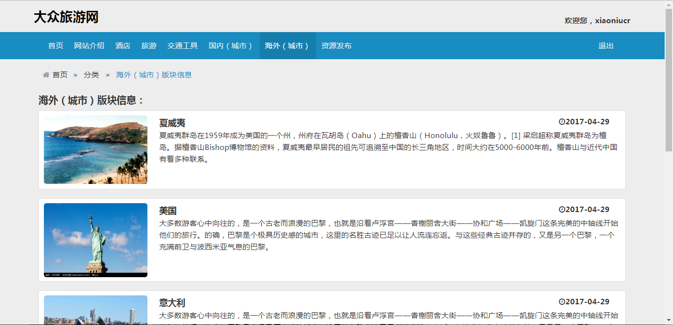Select the 海外（城市） navigation tab
This screenshot has width=673, height=325.
coord(287,46)
